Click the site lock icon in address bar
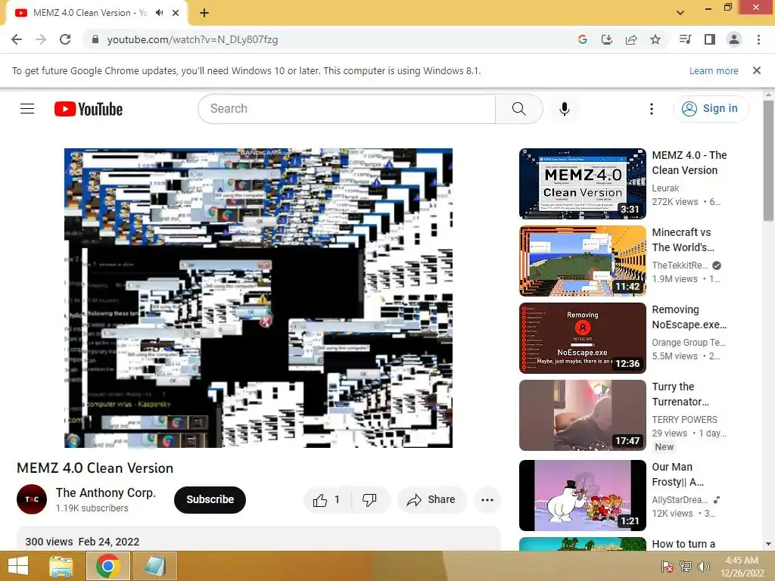Screen dimensions: 775x581 coord(95,39)
